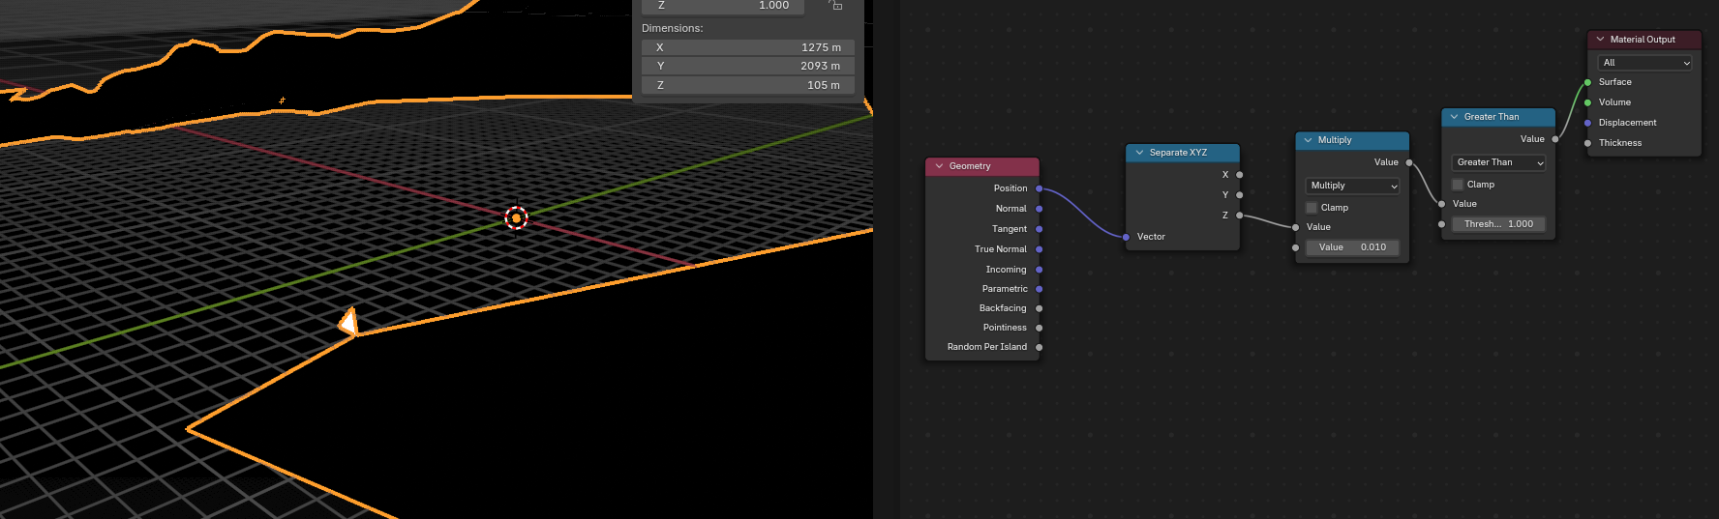Click the Surface input socket on Material Output
The width and height of the screenshot is (1719, 519).
point(1587,82)
